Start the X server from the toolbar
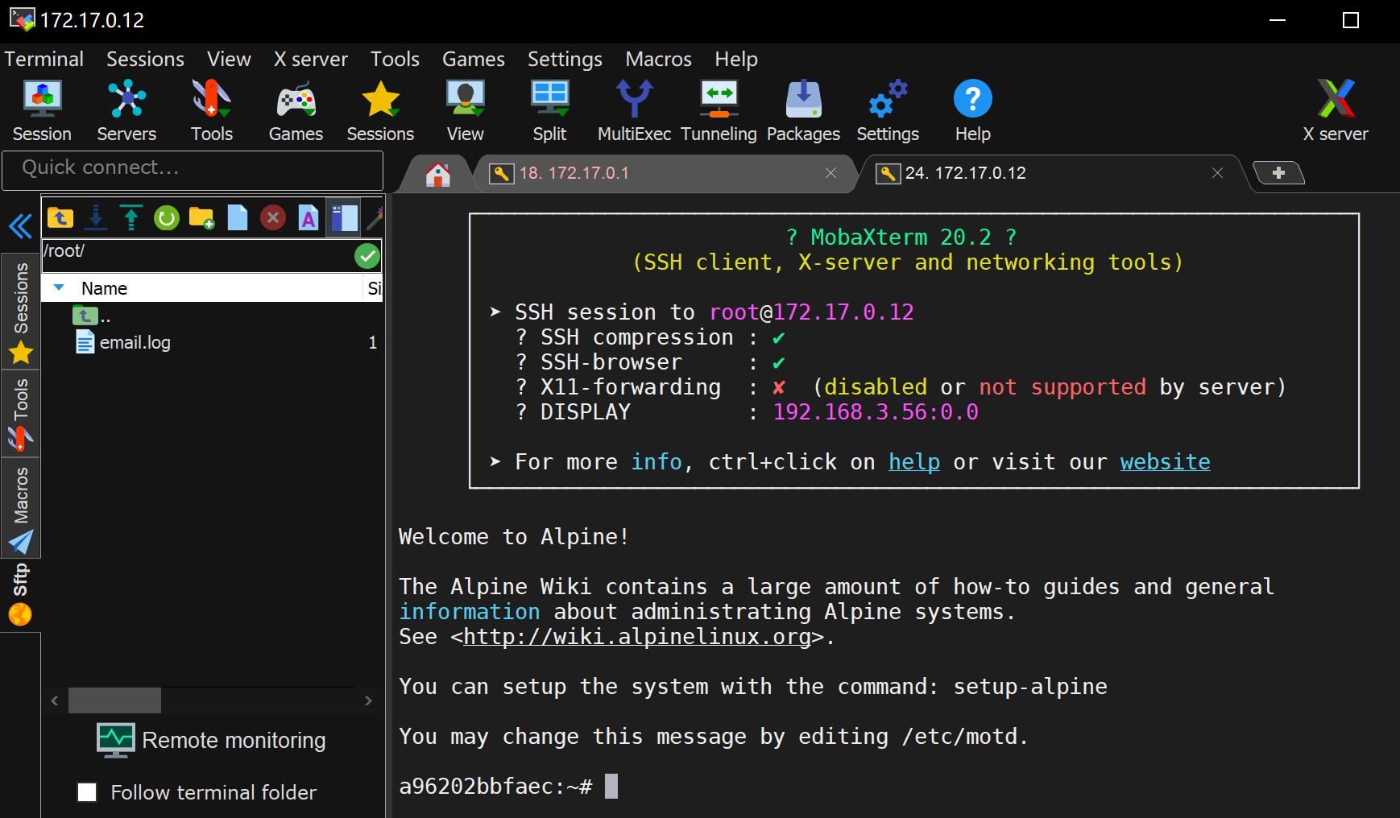1400x818 pixels. [x=1336, y=111]
